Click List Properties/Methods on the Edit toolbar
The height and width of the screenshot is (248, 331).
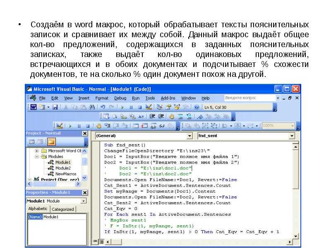click(106, 116)
